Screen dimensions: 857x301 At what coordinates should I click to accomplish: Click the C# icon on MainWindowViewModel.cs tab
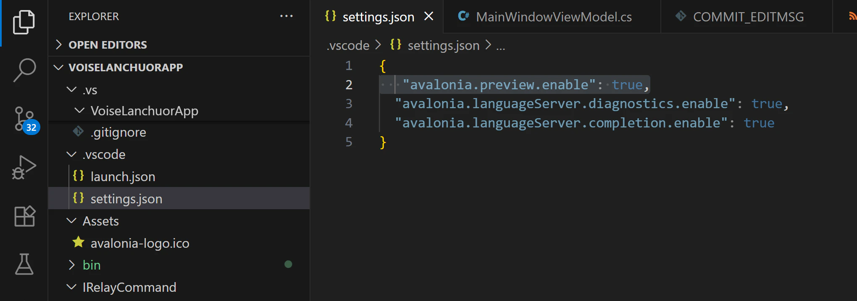point(463,16)
